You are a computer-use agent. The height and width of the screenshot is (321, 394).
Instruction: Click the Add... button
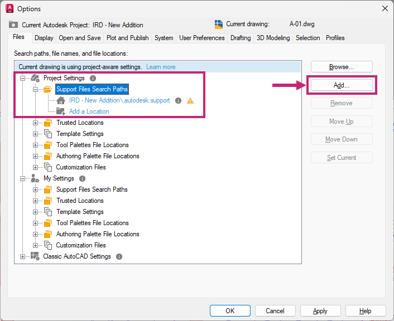(x=342, y=85)
